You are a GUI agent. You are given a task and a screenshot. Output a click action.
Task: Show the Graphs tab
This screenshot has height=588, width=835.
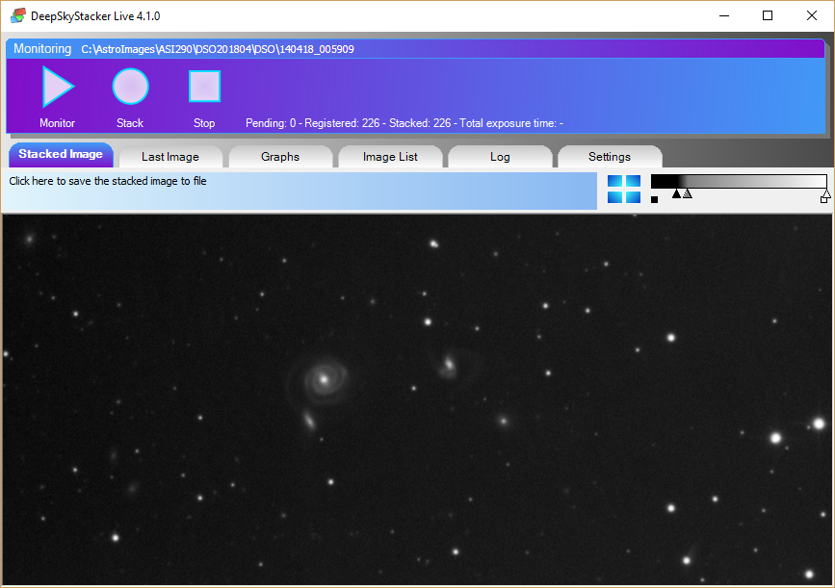pyautogui.click(x=280, y=157)
